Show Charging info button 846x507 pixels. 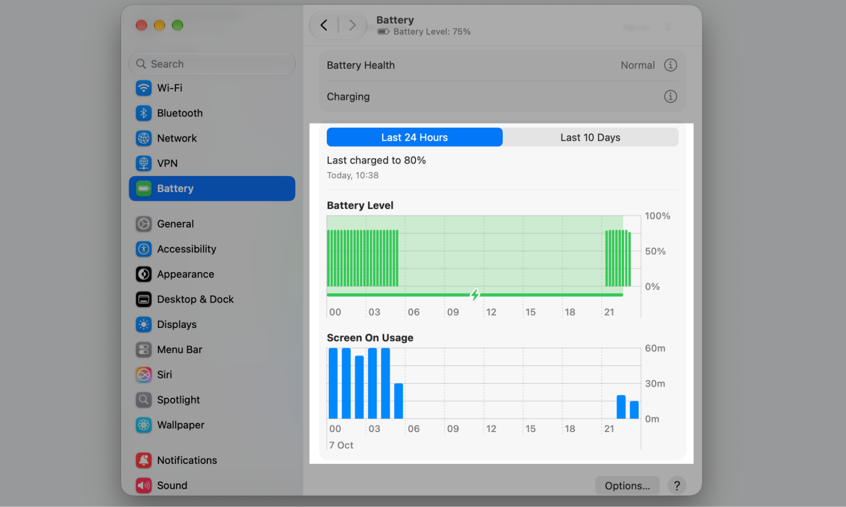coord(670,96)
